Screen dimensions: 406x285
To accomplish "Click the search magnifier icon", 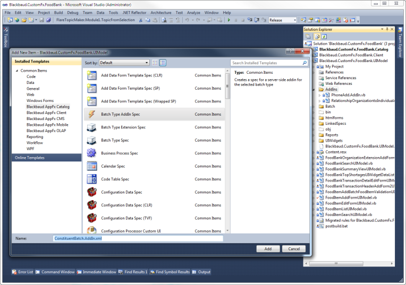I will pyautogui.click(x=304, y=63).
